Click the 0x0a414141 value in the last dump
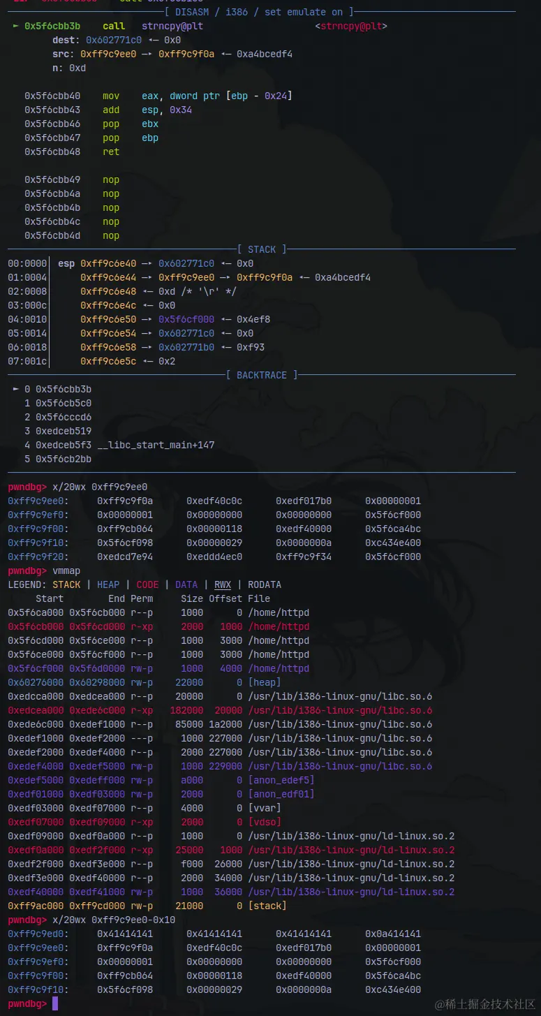Viewport: 541px width, 1016px height. coord(393,934)
